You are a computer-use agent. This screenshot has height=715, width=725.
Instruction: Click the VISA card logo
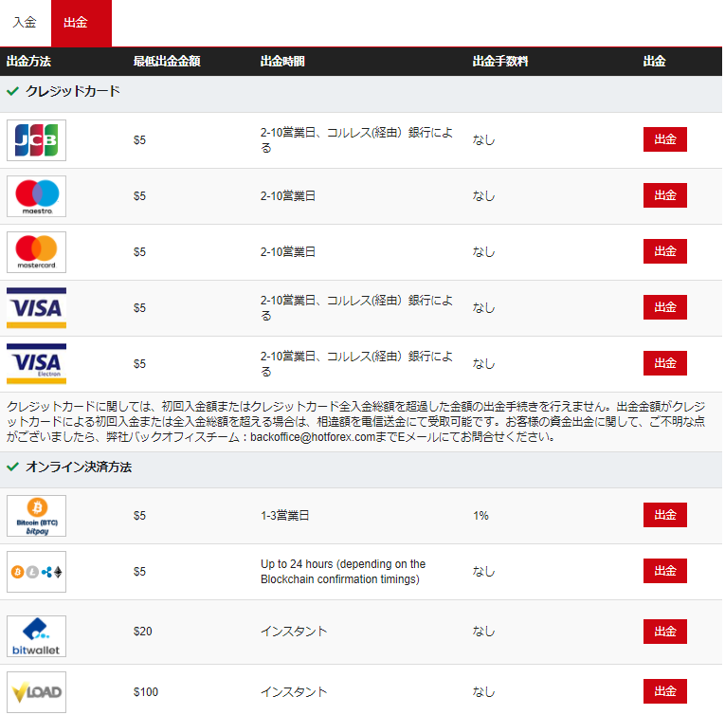pos(37,308)
